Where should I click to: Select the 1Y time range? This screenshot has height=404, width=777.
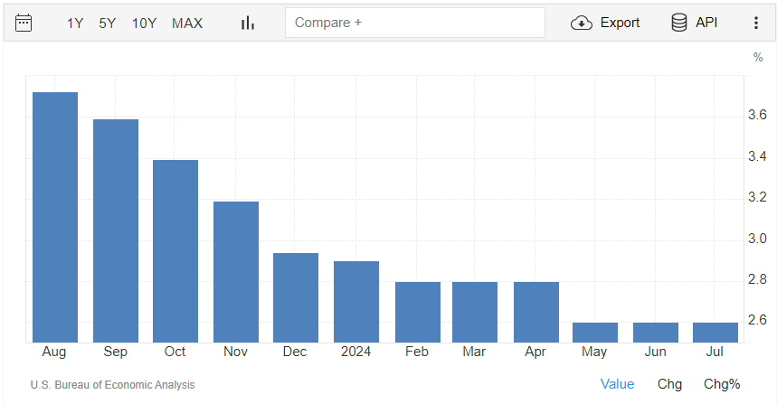pos(75,23)
